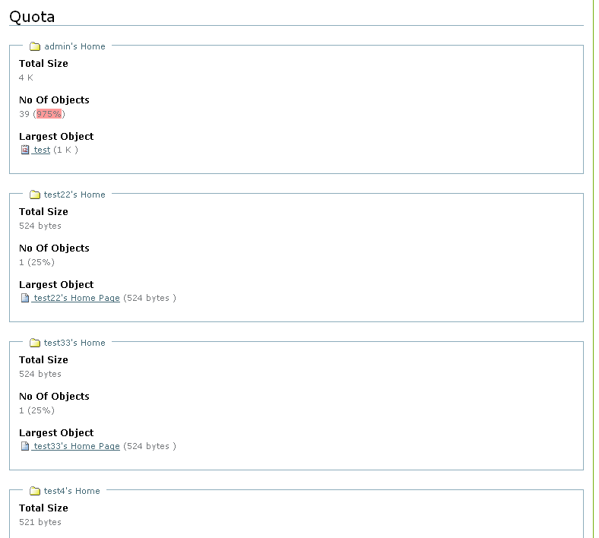Click the admin's Home folder icon

35,46
